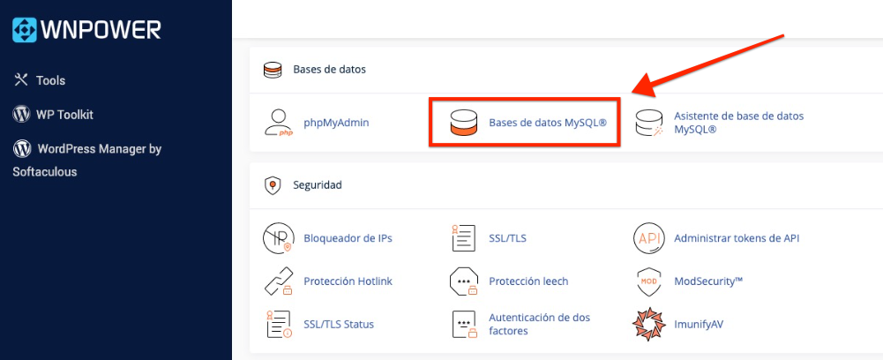Click the Seguridad shield icon
This screenshot has width=883, height=360.
pos(273,184)
